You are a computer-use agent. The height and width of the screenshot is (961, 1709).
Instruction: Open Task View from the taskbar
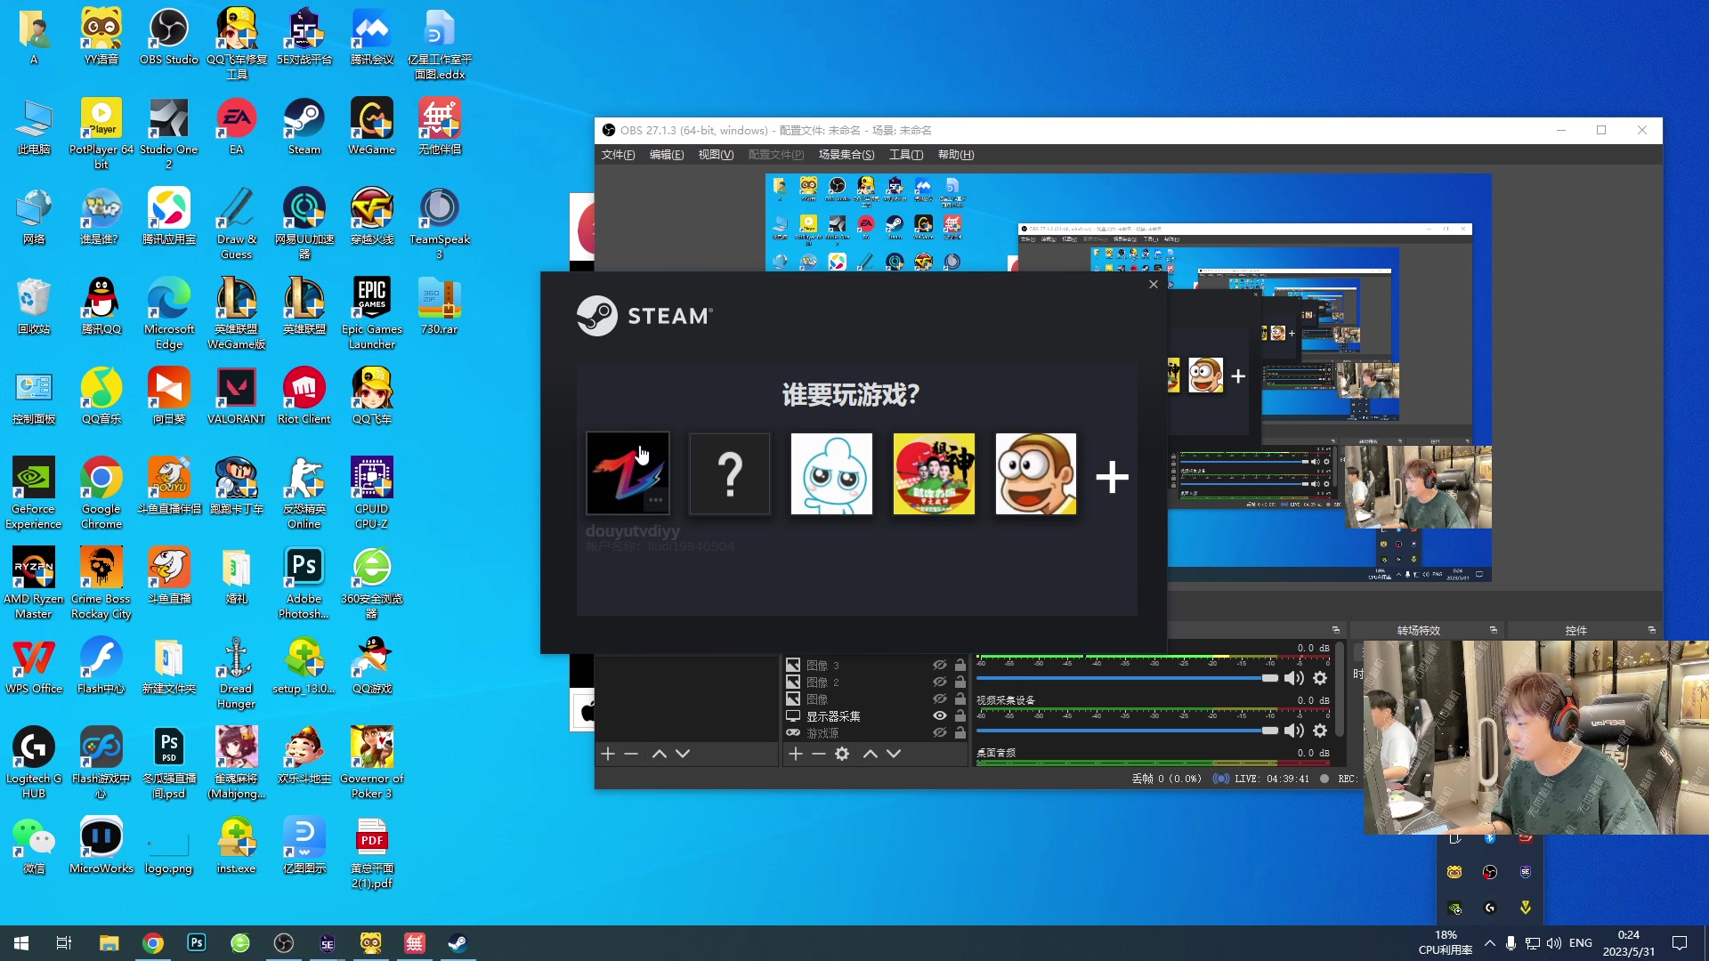[64, 943]
